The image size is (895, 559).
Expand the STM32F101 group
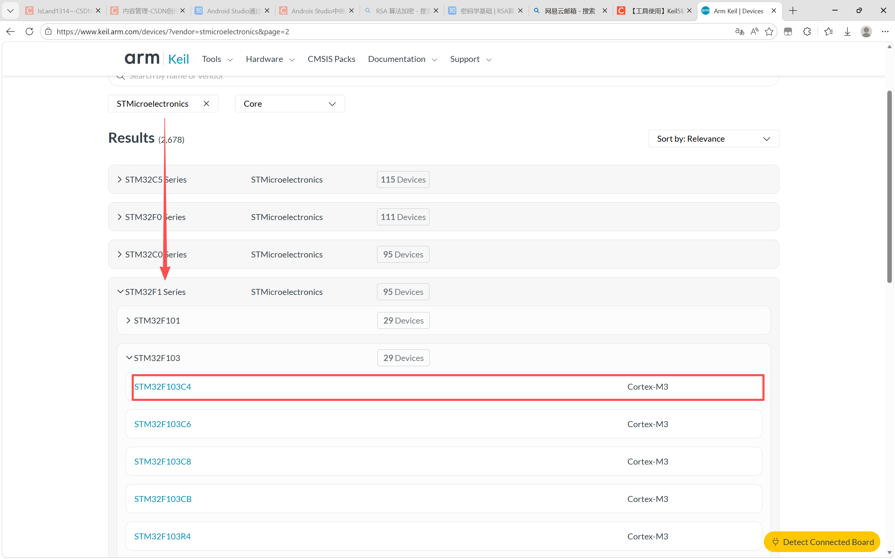(x=128, y=320)
